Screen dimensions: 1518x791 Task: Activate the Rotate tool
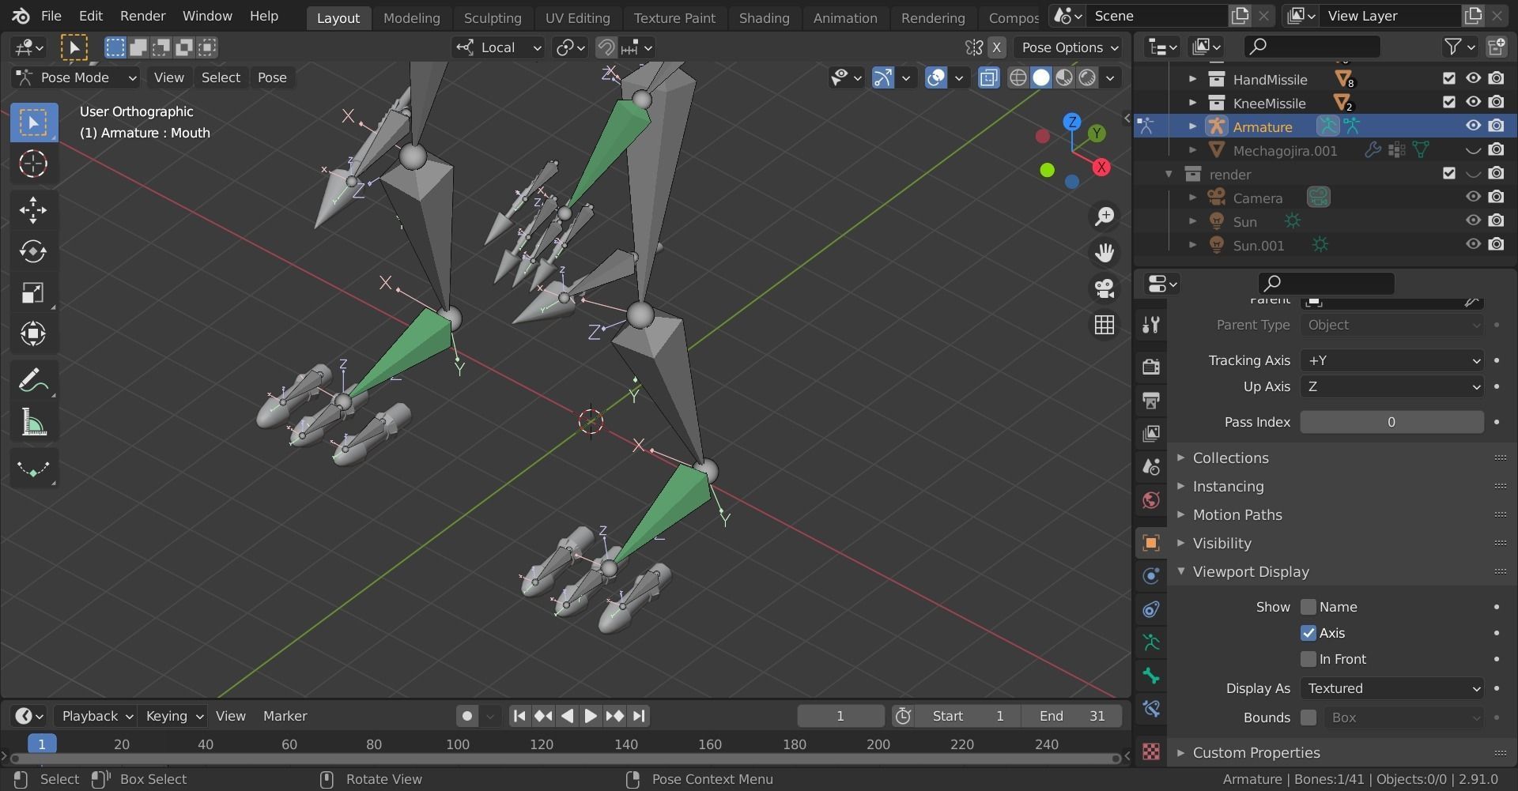pyautogui.click(x=33, y=251)
